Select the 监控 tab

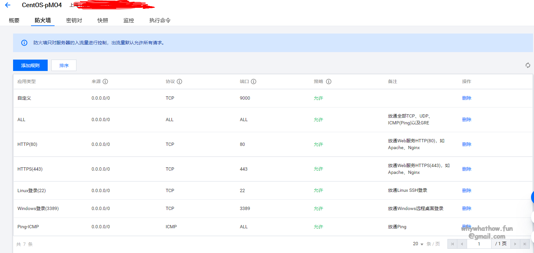(x=129, y=20)
